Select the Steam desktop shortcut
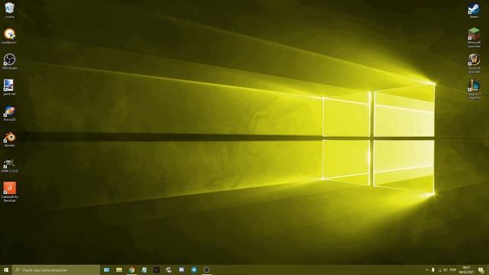Image resolution: width=489 pixels, height=275 pixels. click(x=474, y=10)
